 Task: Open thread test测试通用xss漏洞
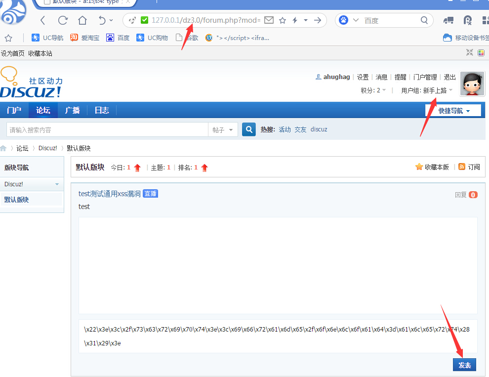tap(110, 194)
